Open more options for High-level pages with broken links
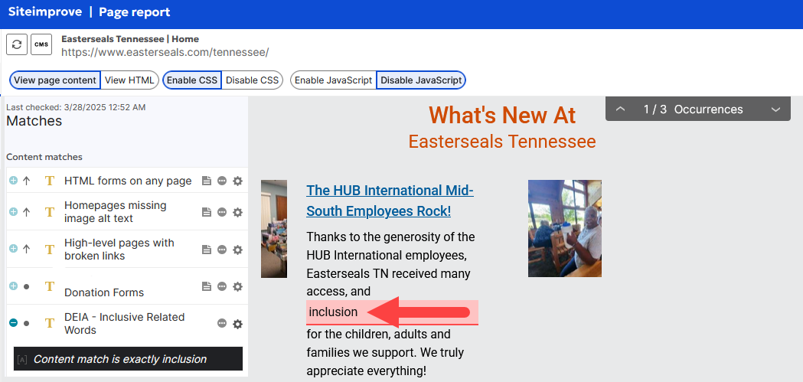This screenshot has height=382, width=803. 222,250
